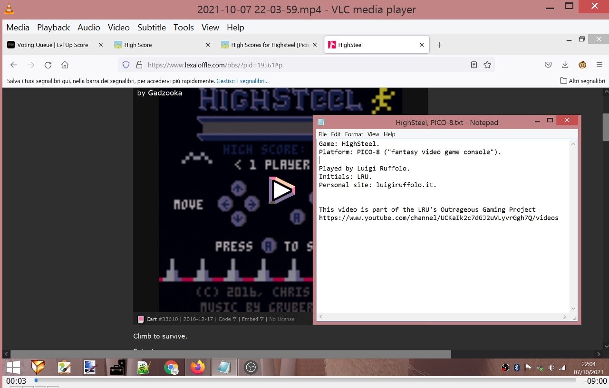Click the Firefox reload page icon

(48, 65)
